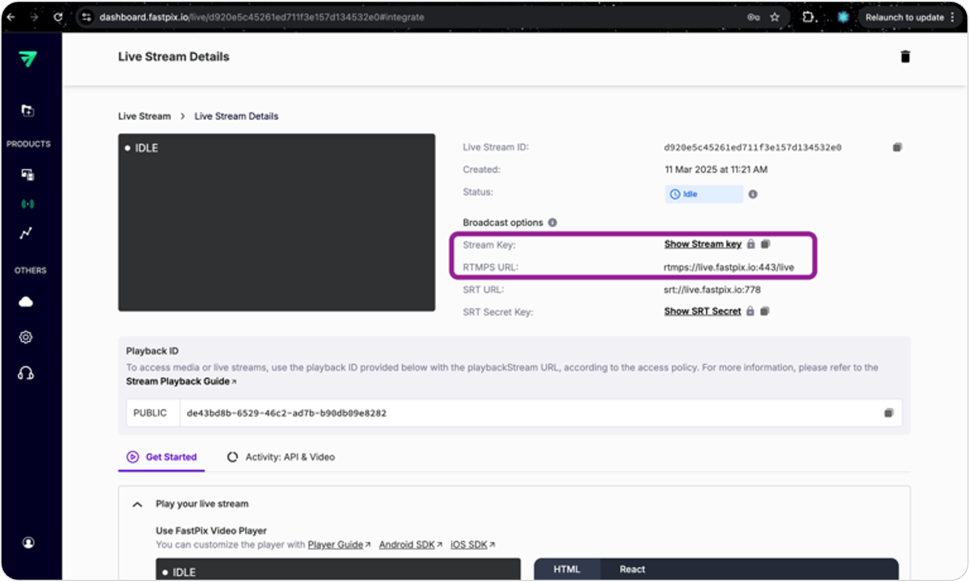Viewport: 970px width, 582px height.
Task: Reveal key with Show Stream key
Action: coord(703,244)
